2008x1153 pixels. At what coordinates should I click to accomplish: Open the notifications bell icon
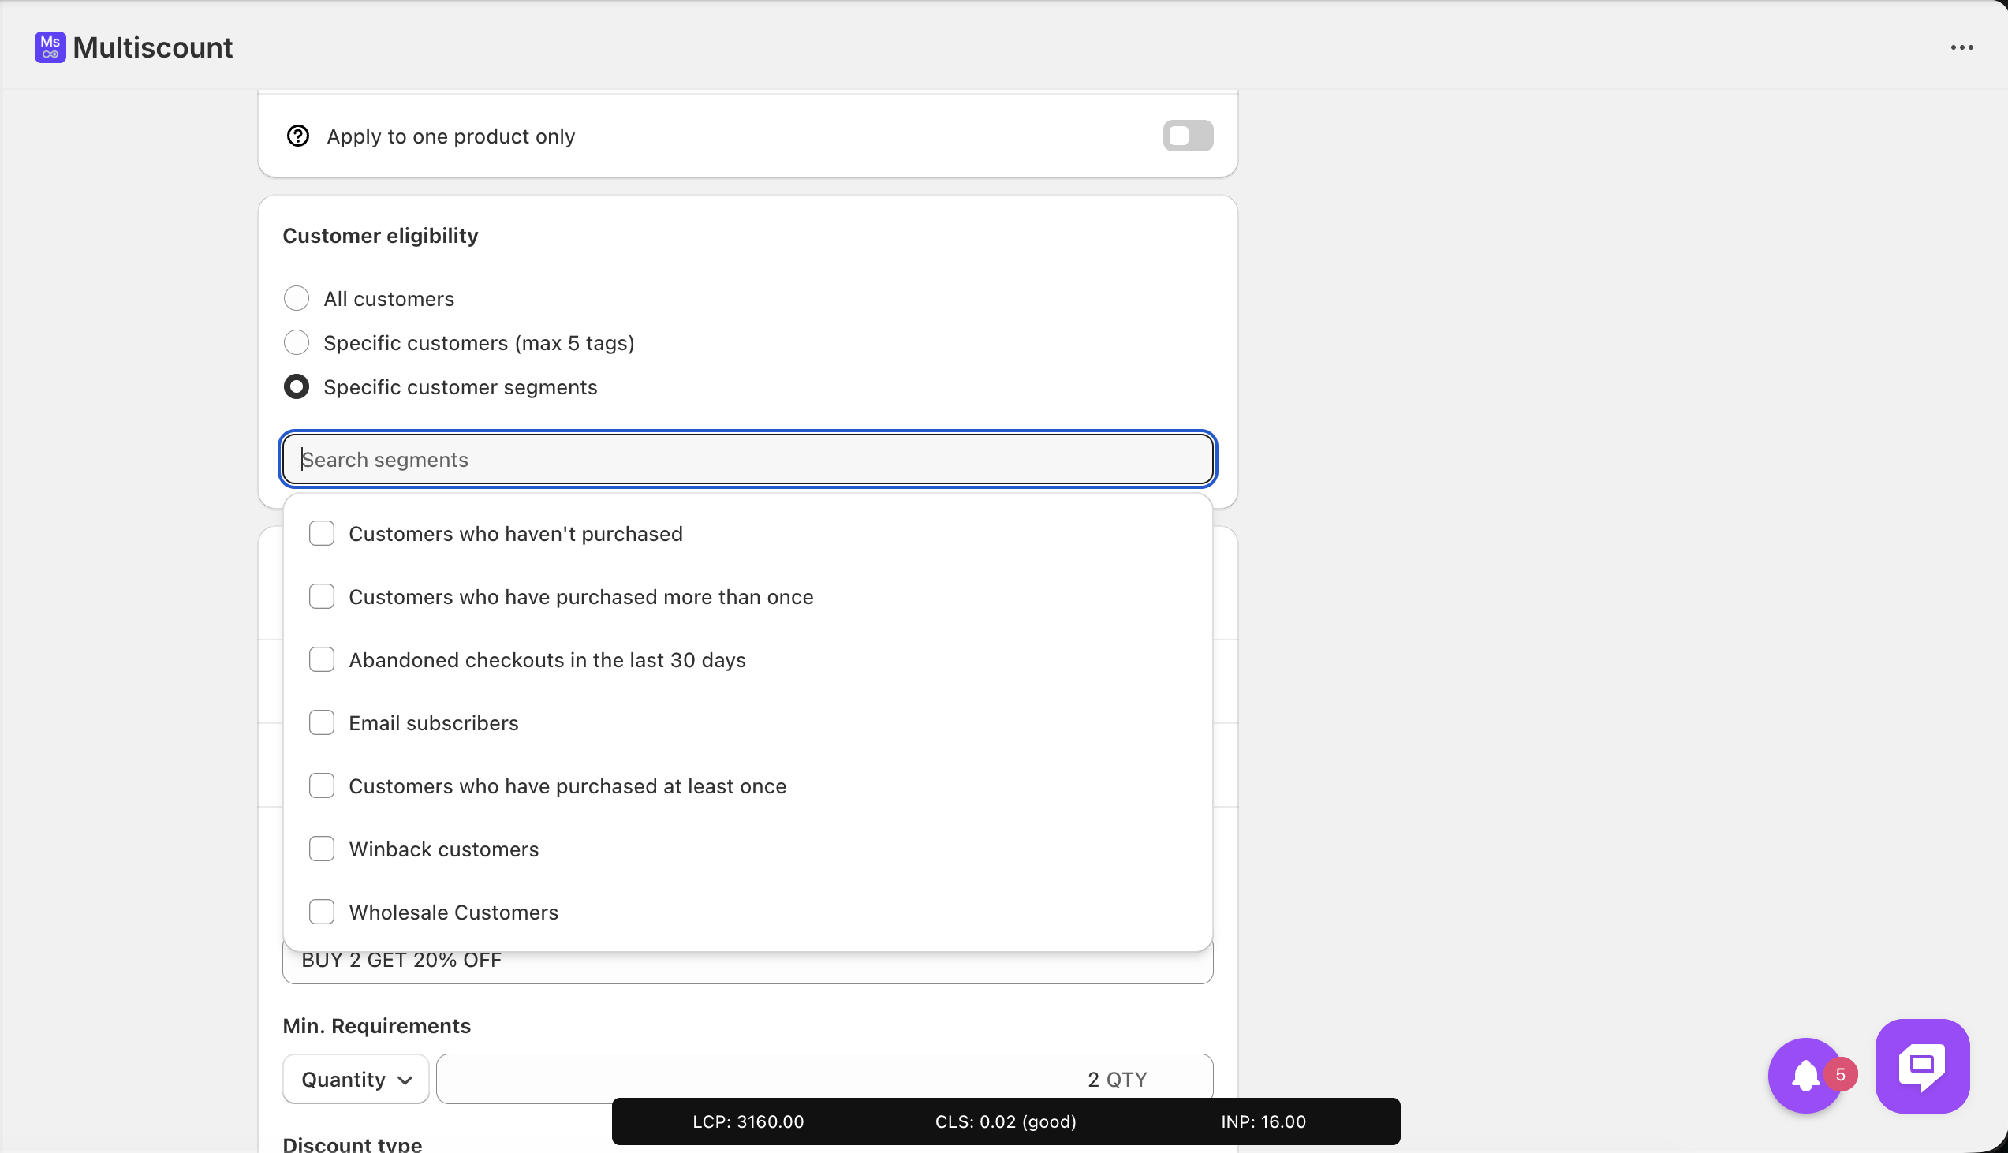[1805, 1076]
